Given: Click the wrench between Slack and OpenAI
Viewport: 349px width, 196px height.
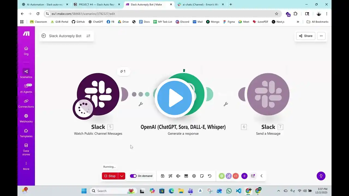Looking at the screenshot, I should coord(141,104).
